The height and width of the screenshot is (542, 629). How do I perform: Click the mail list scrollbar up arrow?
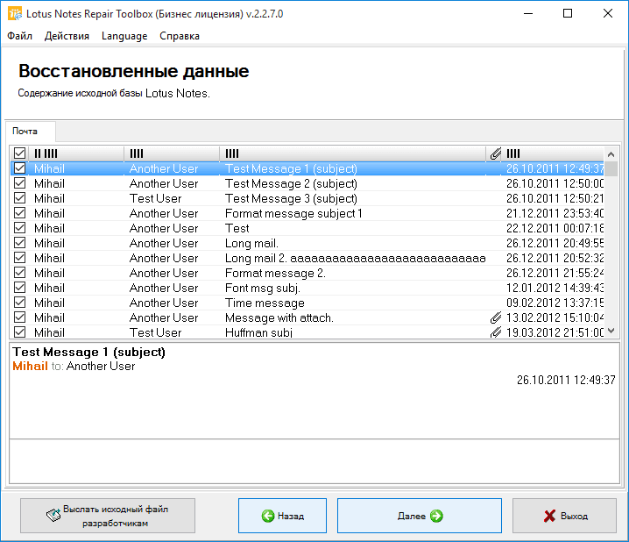click(611, 154)
